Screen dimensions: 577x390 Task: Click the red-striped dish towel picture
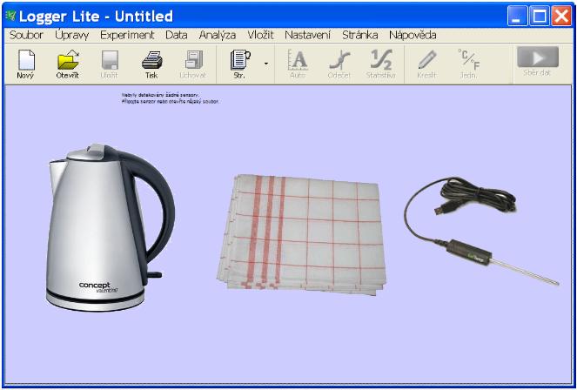[301, 235]
